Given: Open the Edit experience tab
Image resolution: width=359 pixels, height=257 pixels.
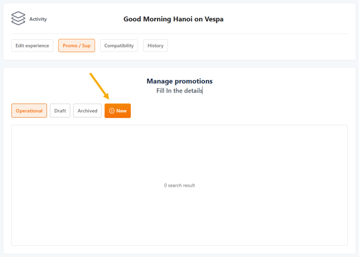Looking at the screenshot, I should (x=33, y=46).
